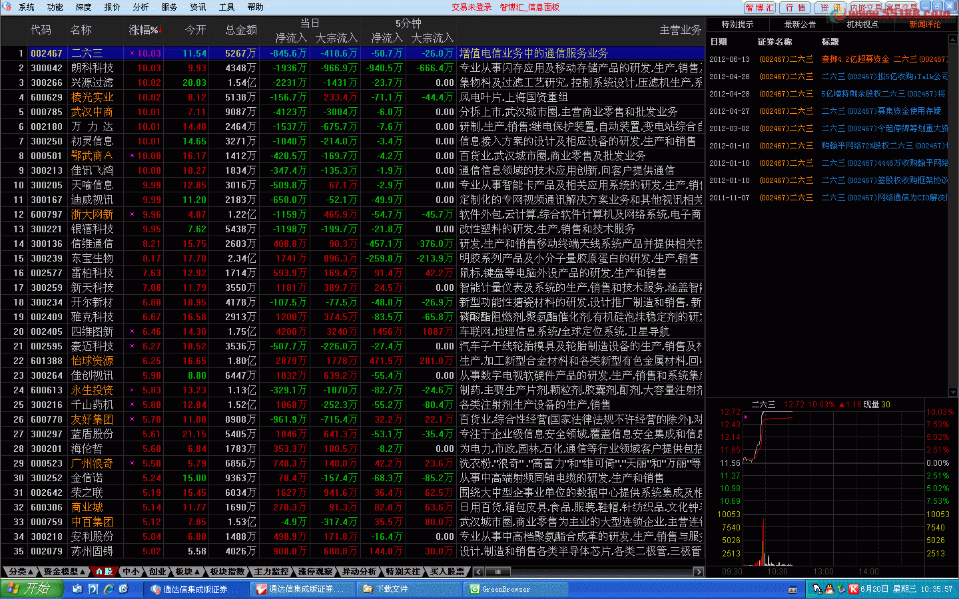959x599 pixels.
Task: Sort by 涨幅% column header
Action: click(144, 30)
